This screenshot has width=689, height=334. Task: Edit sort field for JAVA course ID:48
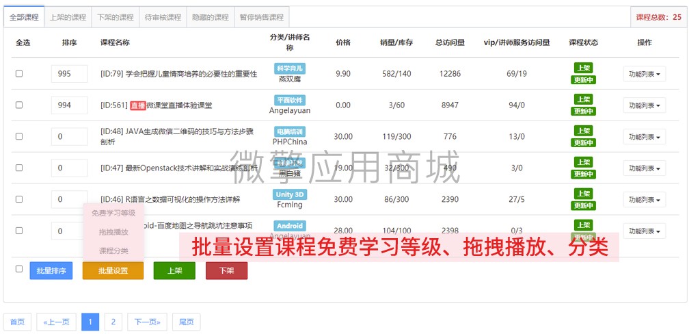pyautogui.click(x=70, y=136)
